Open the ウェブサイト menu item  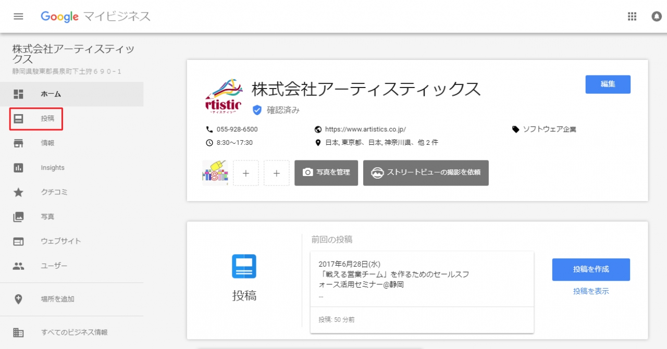point(71,241)
